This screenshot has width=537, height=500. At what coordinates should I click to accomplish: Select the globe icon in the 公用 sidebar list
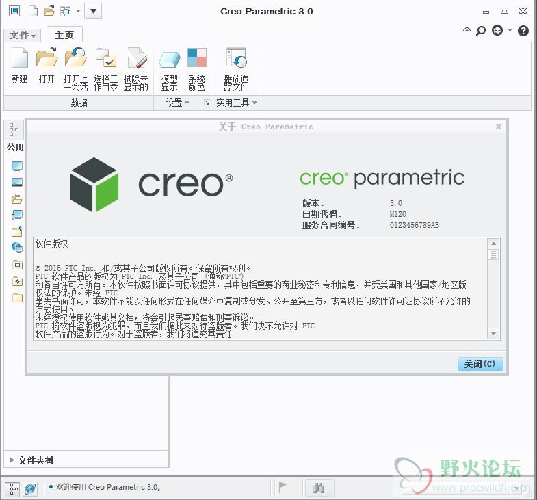(x=17, y=247)
